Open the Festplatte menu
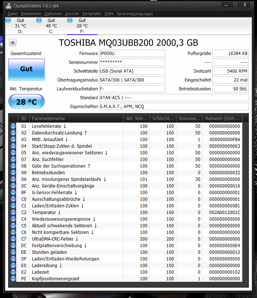Image resolution: width=257 pixels, height=298 pixels. (92, 14)
